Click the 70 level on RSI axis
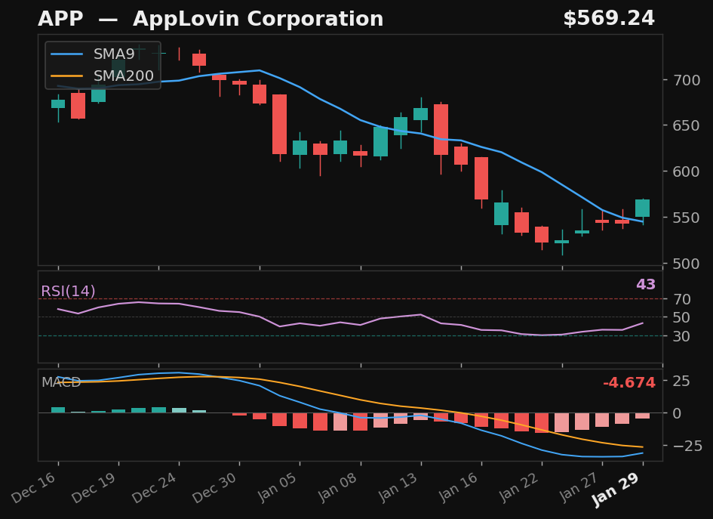Image resolution: width=713 pixels, height=519 pixels. pyautogui.click(x=682, y=300)
